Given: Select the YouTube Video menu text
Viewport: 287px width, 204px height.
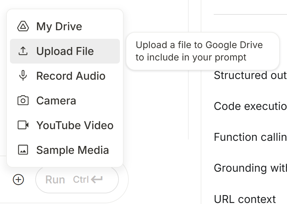Looking at the screenshot, I should 75,125.
